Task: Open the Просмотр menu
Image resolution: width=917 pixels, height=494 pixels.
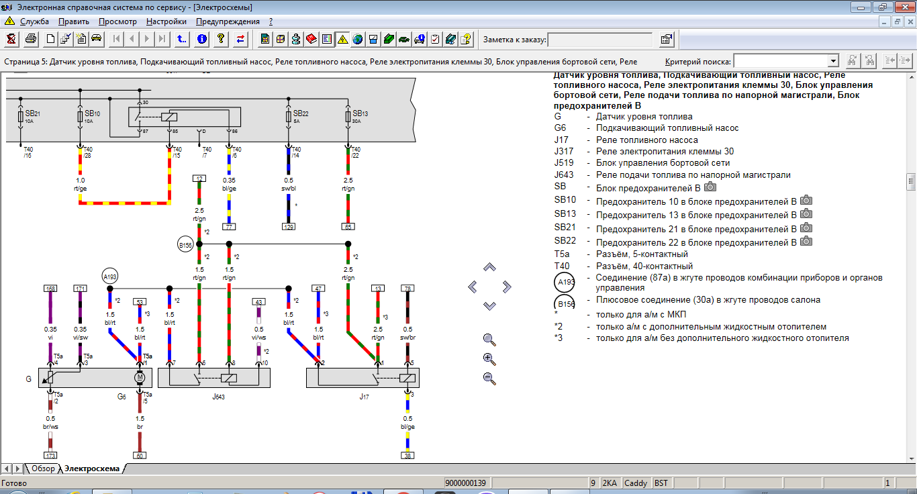Action: (x=117, y=21)
